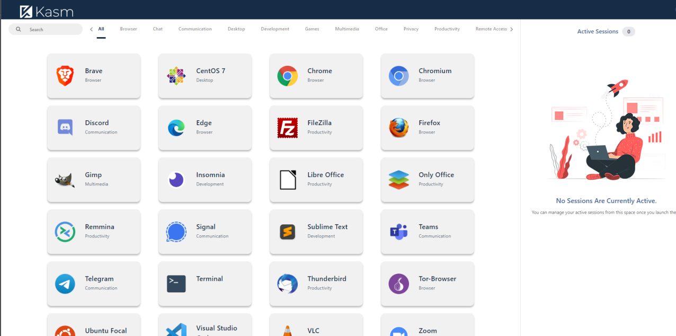Viewport: 676px width, 336px height.
Task: Launch the Brave browser lion icon
Action: coord(65,76)
